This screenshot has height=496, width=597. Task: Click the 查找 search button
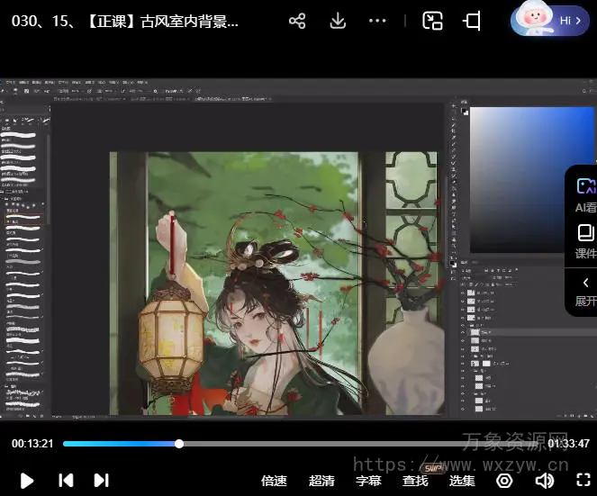[x=415, y=481]
